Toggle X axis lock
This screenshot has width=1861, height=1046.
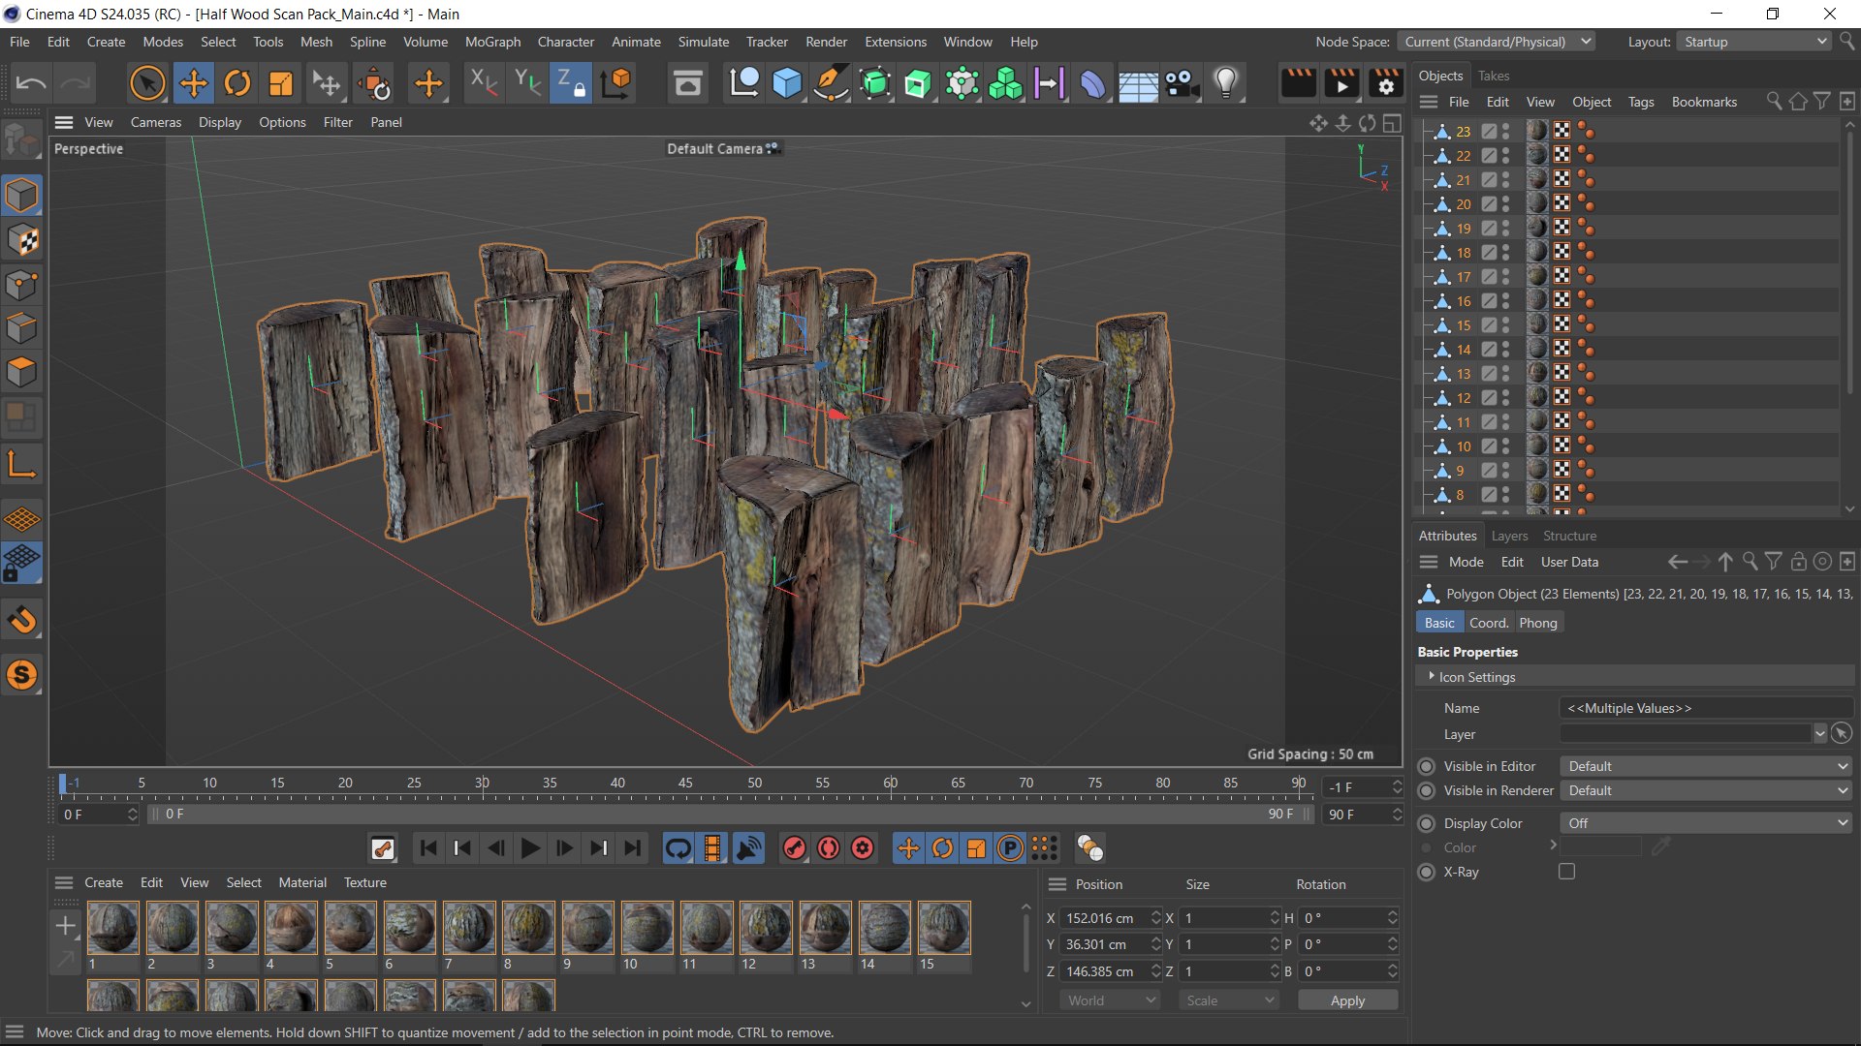[483, 83]
